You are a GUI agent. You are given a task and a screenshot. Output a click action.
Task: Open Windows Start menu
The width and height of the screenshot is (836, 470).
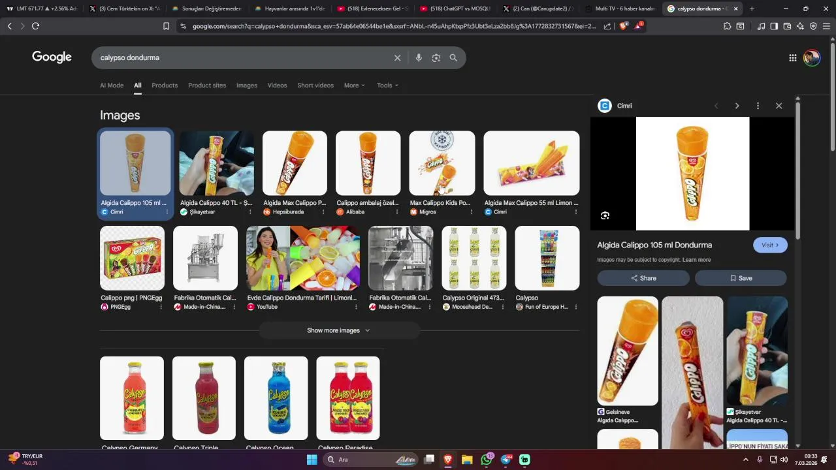[x=312, y=460]
